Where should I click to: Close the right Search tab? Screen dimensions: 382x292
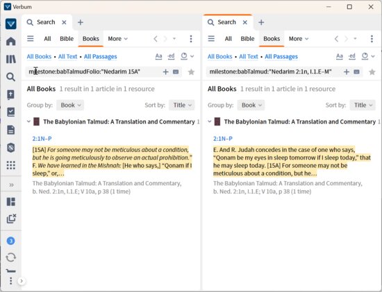245,22
